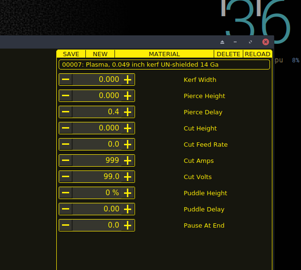Decrease the Puddle Height percentage

[66, 193]
